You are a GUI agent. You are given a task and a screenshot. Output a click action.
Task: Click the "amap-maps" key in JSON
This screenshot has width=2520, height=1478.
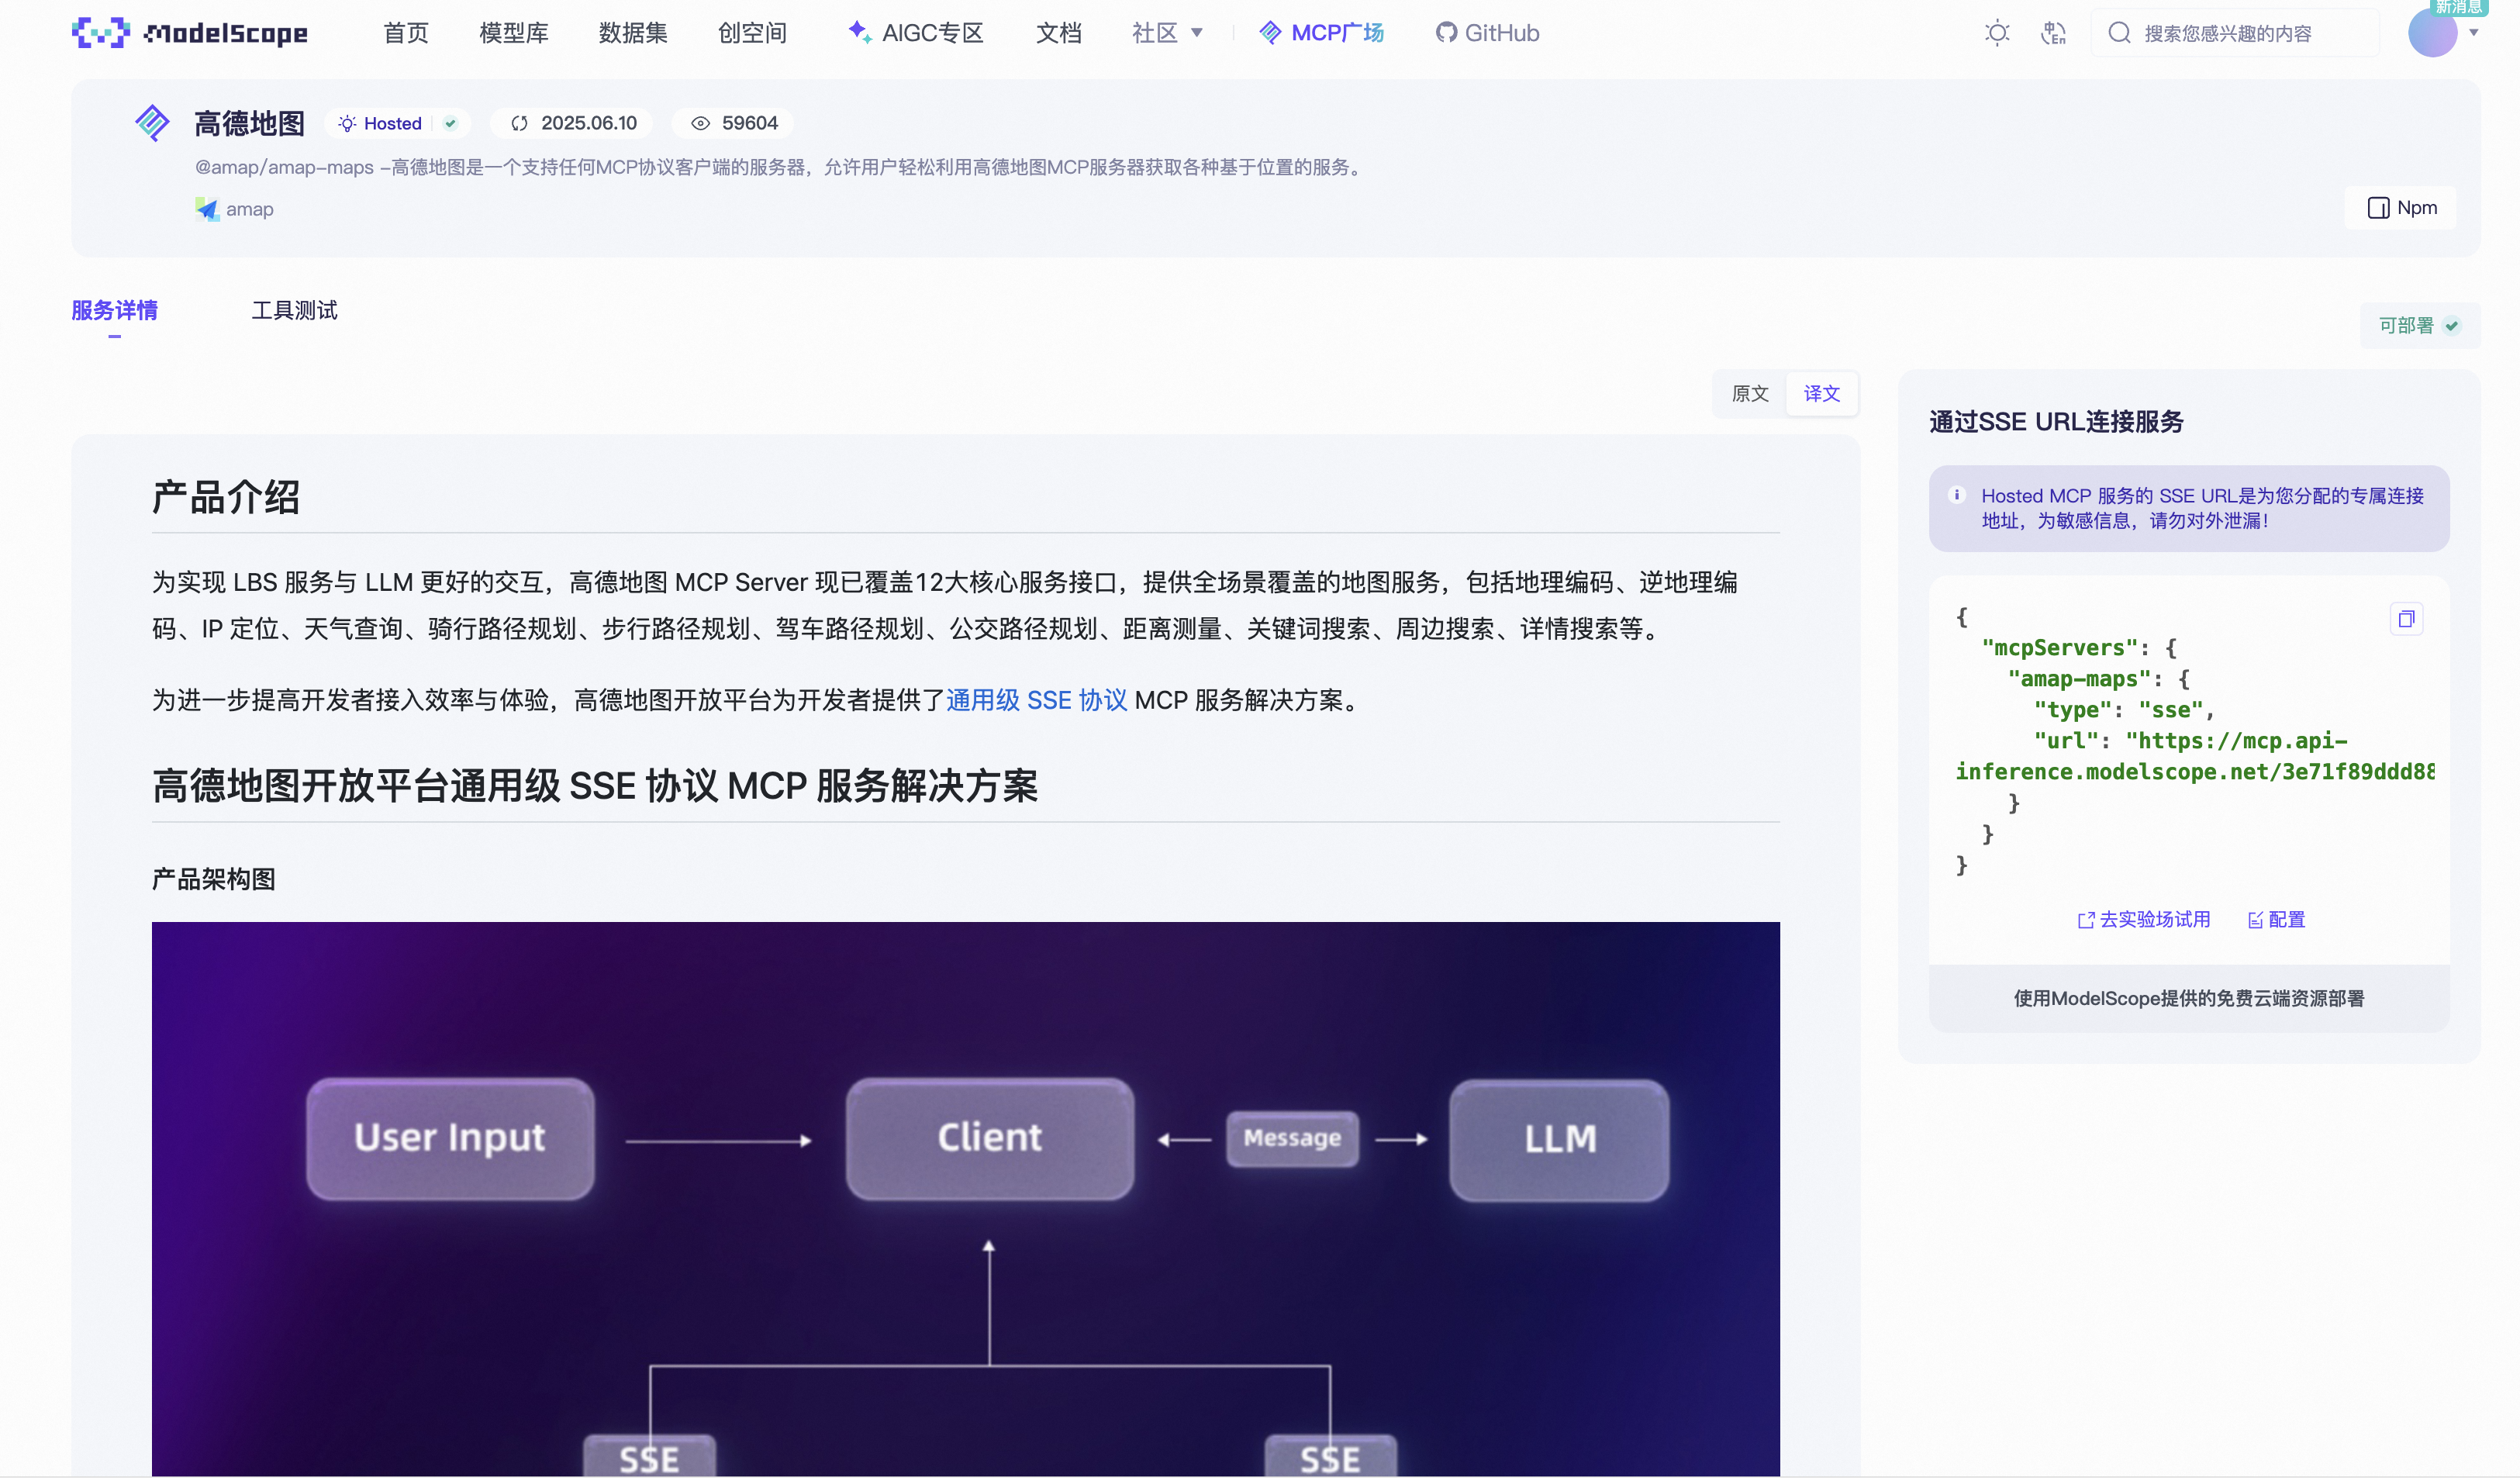pos(2079,679)
